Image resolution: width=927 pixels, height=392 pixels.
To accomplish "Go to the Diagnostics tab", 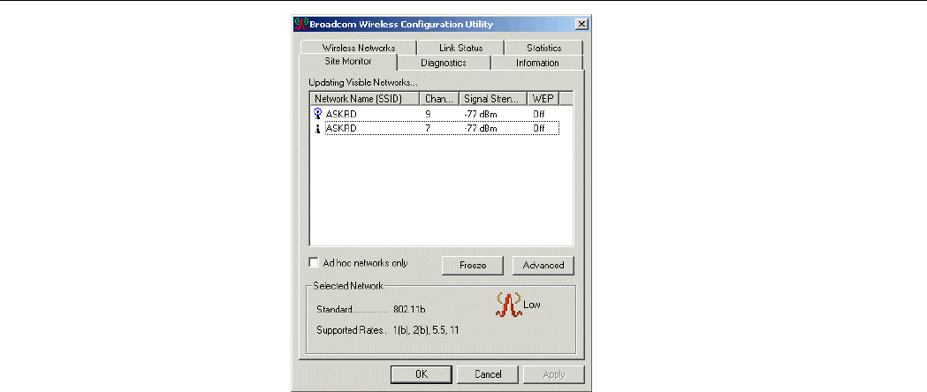I will tap(444, 63).
